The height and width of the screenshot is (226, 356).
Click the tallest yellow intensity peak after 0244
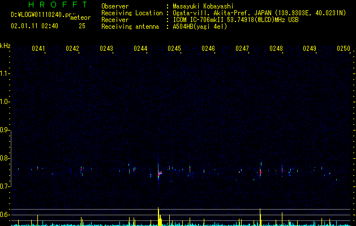click(x=158, y=216)
